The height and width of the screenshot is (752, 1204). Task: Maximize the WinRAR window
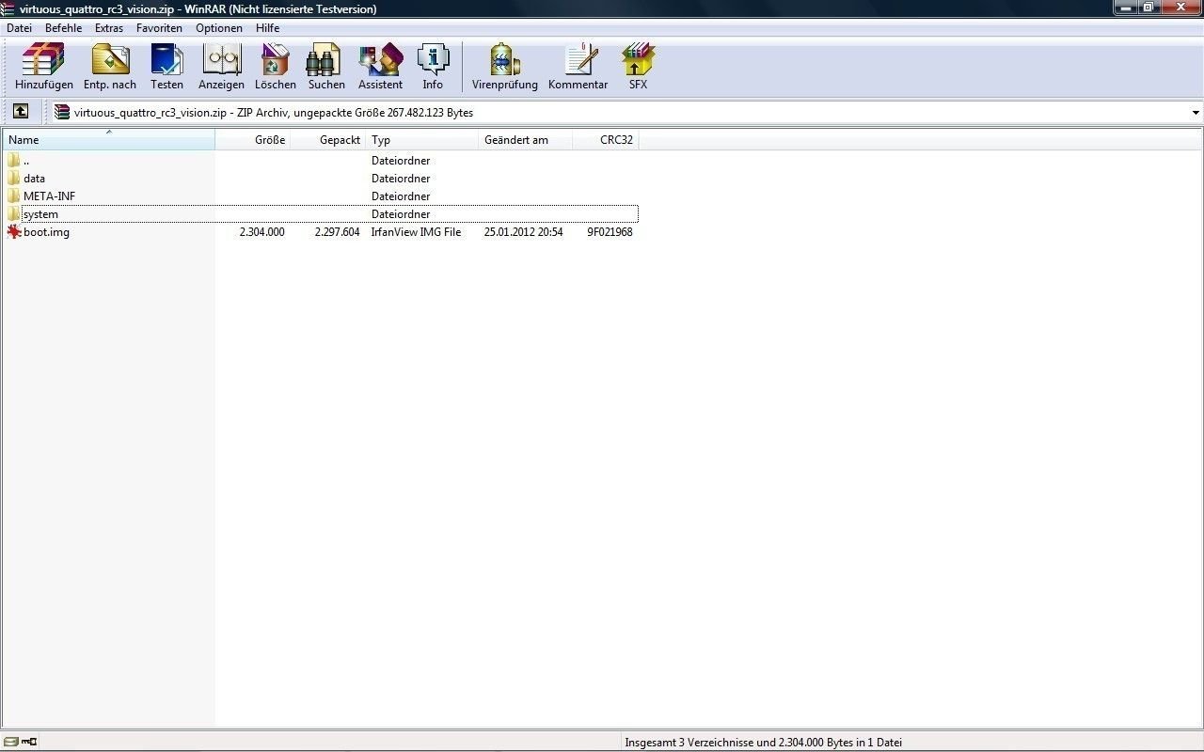[1149, 8]
